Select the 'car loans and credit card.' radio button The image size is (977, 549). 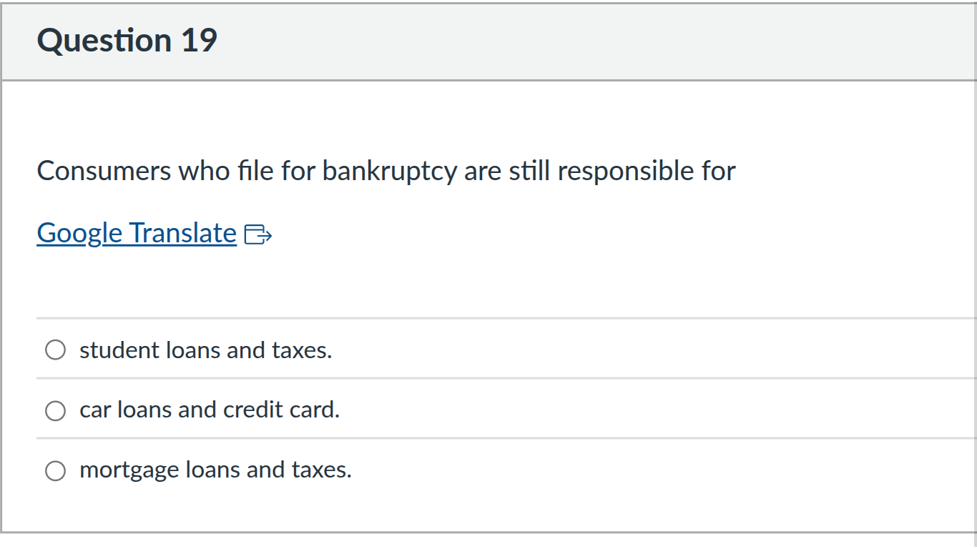(x=55, y=410)
